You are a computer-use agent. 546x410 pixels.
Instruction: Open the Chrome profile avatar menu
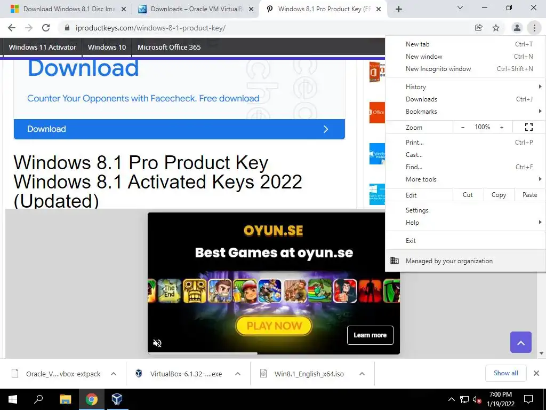517,28
